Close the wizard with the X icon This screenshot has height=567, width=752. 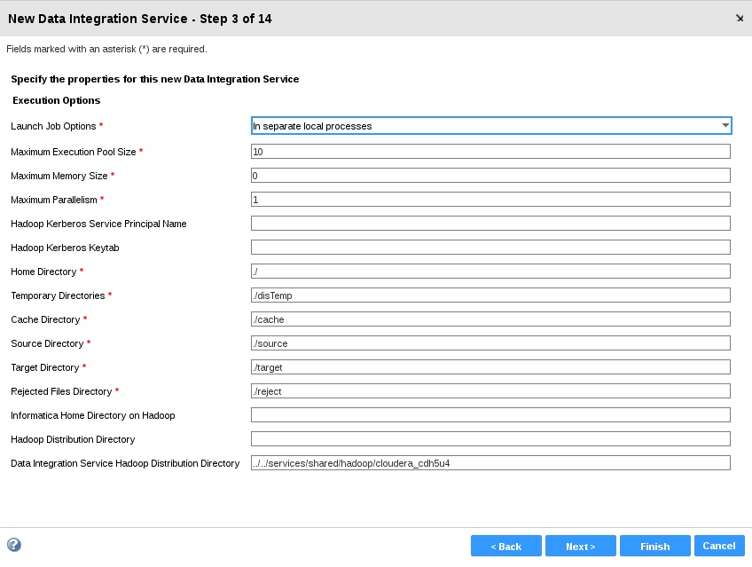pyautogui.click(x=740, y=19)
